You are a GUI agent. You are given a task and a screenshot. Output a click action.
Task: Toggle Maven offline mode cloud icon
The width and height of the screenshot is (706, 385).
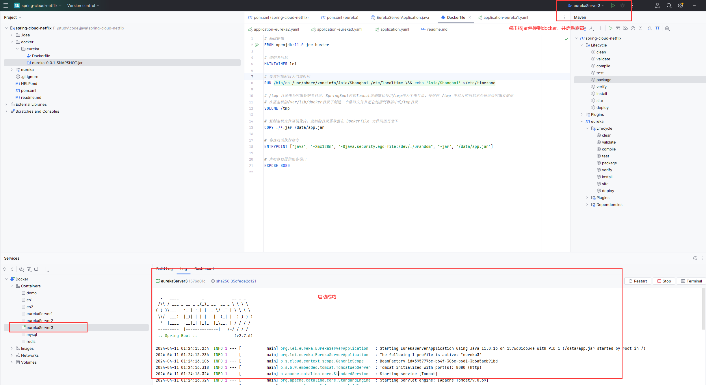tap(625, 28)
